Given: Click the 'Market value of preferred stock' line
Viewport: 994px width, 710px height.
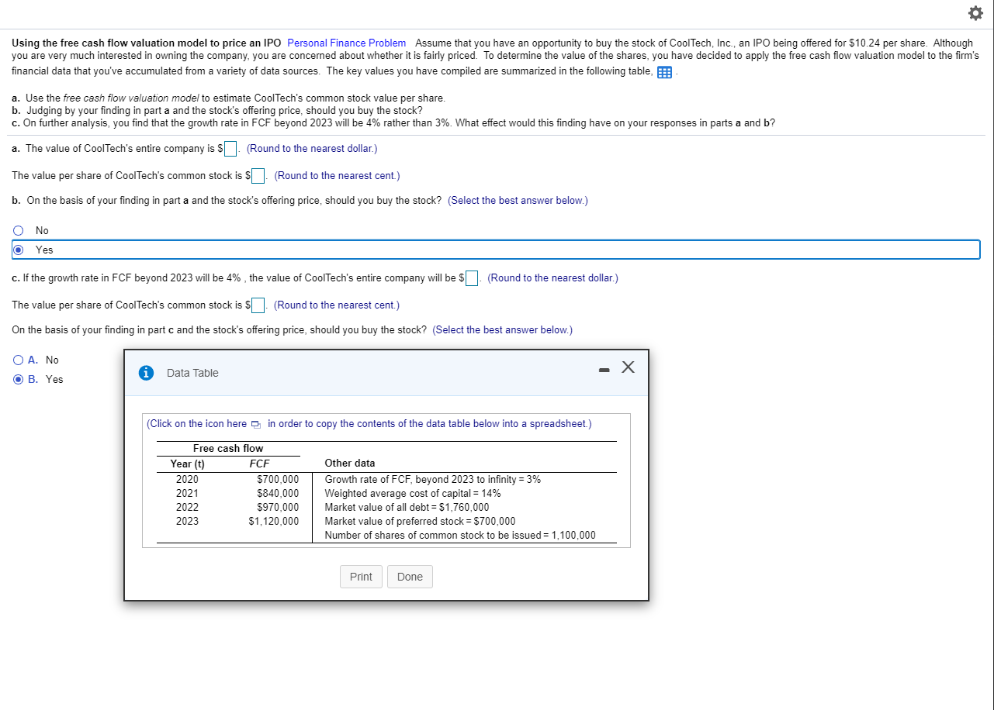Looking at the screenshot, I should (420, 521).
